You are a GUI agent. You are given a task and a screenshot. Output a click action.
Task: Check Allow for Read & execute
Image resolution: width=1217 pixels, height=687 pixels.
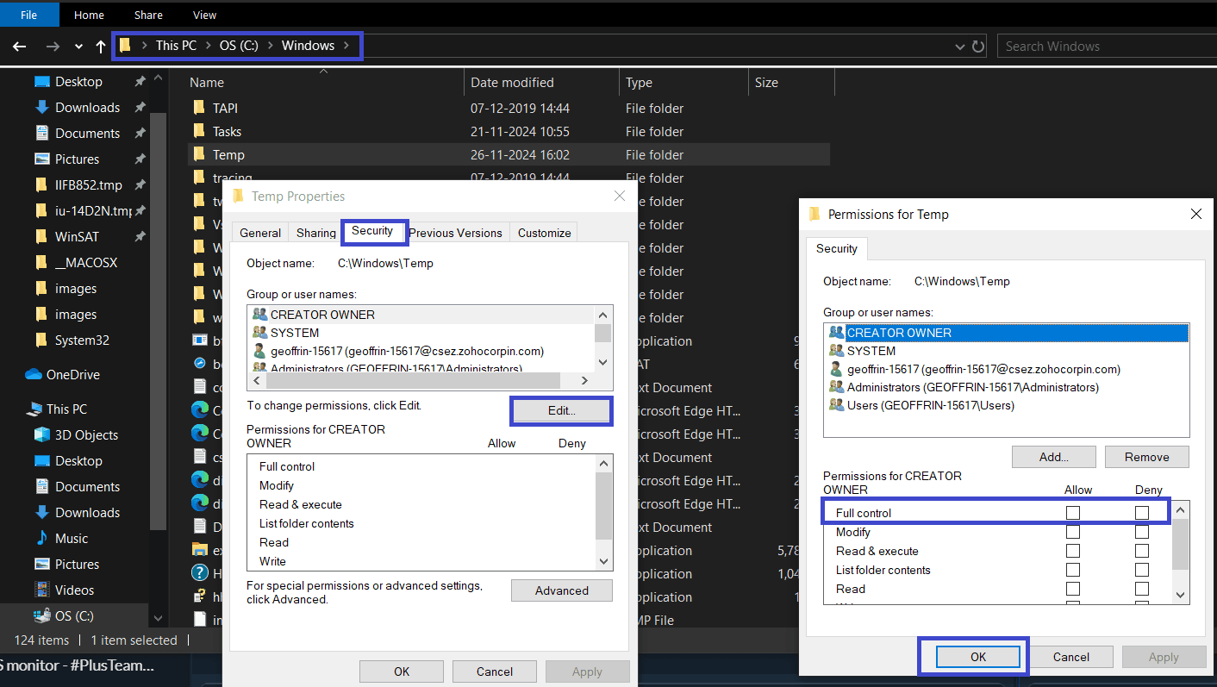(x=1073, y=552)
